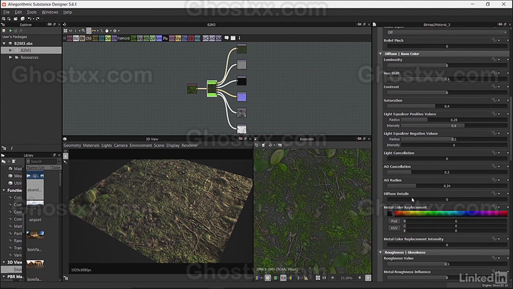Click zoom in plus in Basecolor view
The height and width of the screenshot is (289, 513).
(x=360, y=278)
